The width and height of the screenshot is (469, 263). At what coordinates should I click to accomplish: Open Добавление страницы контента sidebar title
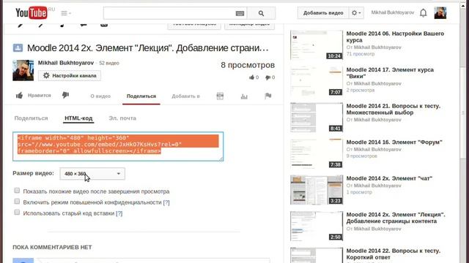[396, 218]
